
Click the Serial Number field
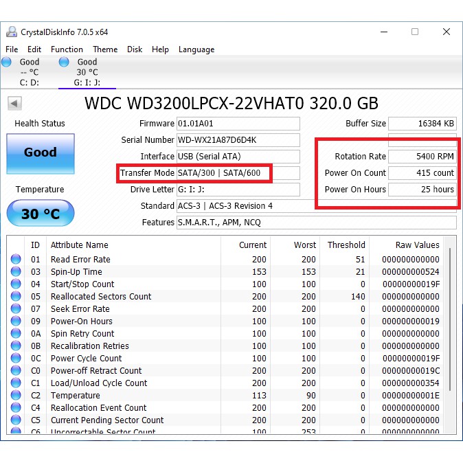238,140
